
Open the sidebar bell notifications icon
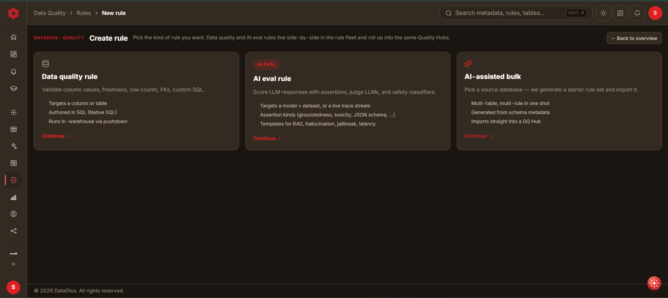[14, 72]
